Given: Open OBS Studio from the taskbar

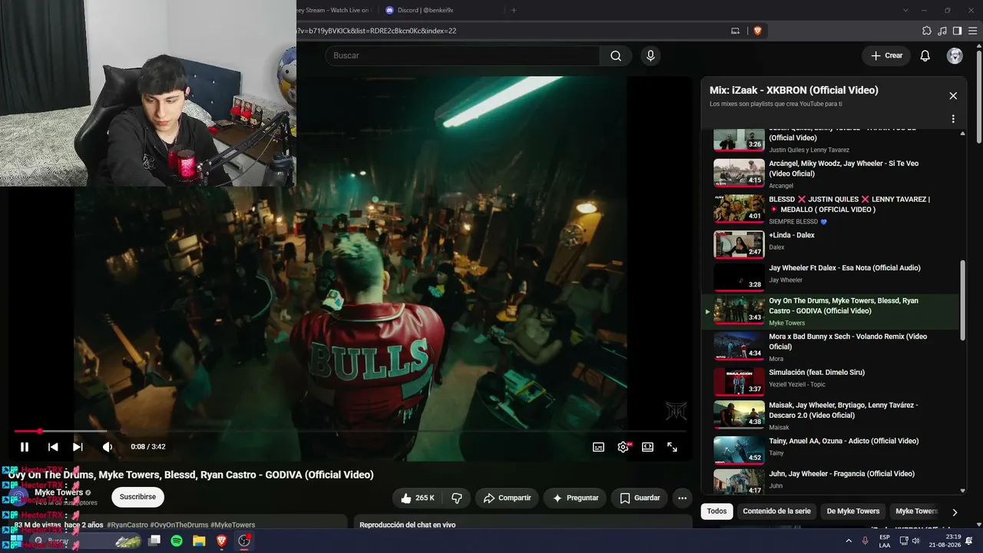Looking at the screenshot, I should (244, 541).
